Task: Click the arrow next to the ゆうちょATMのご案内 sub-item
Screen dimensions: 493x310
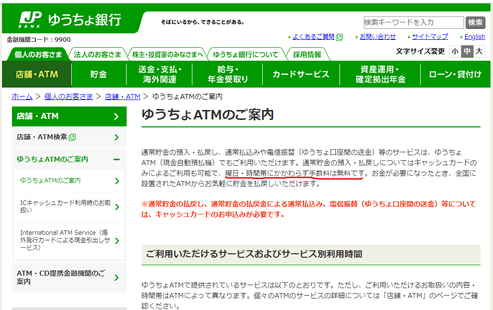Action: pos(117,181)
